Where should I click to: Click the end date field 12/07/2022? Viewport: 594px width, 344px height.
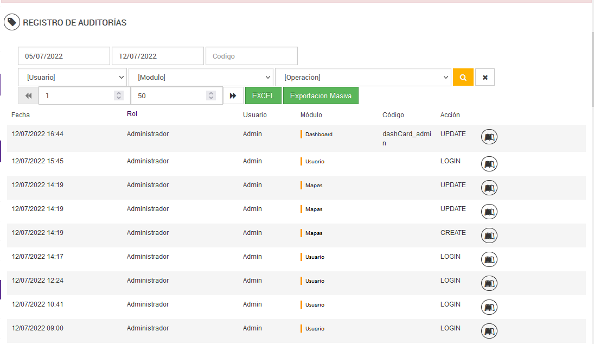tap(157, 56)
